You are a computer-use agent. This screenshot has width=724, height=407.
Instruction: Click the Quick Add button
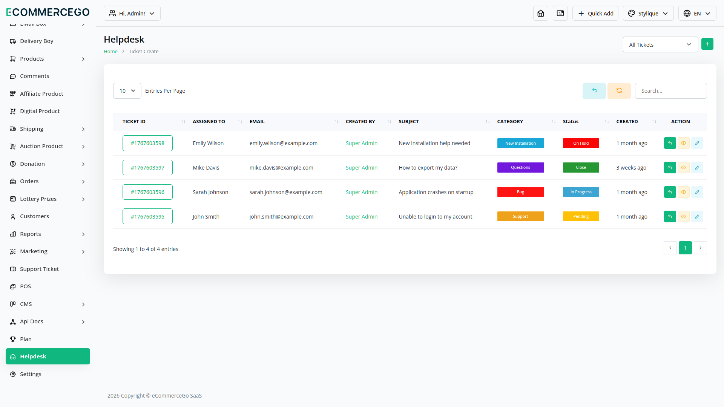(595, 13)
